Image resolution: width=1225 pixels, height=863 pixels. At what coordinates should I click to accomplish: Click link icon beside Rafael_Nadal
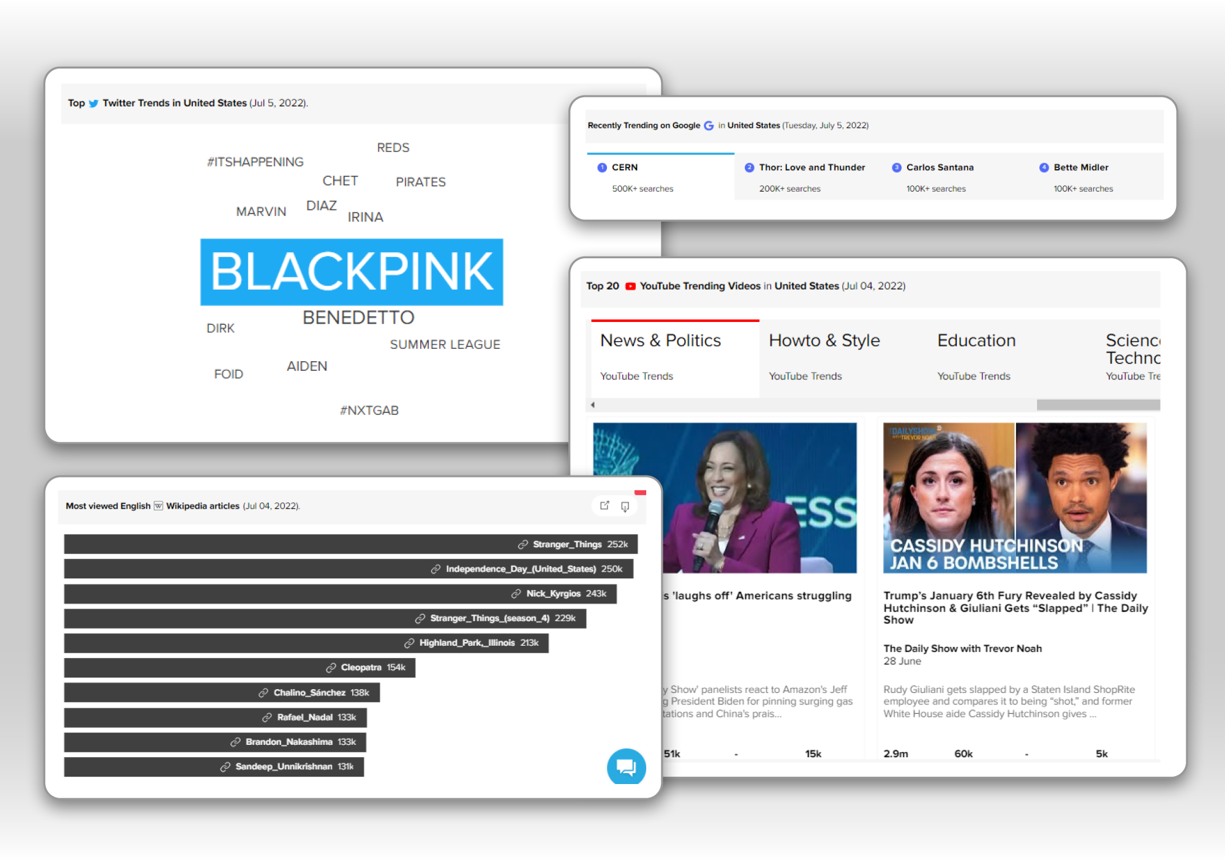[266, 717]
